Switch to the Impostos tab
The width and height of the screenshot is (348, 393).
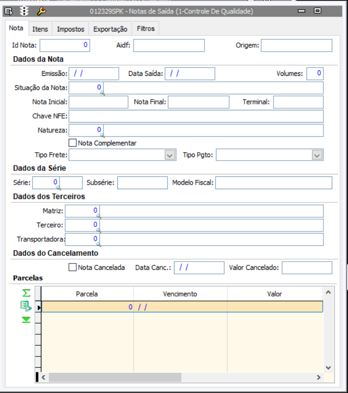coord(70,29)
